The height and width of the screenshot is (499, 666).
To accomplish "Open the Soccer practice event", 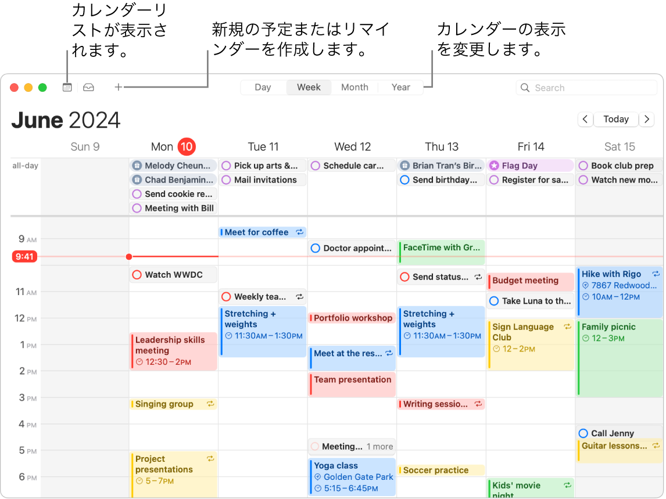I will (441, 470).
